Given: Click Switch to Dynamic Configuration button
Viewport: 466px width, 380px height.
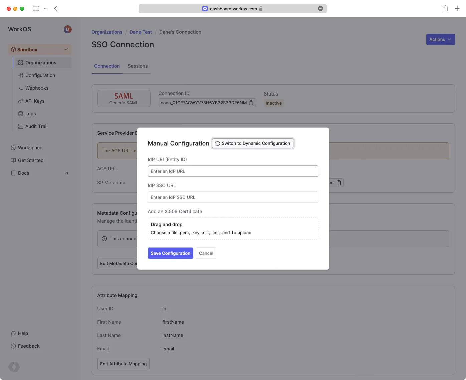Looking at the screenshot, I should tap(253, 143).
